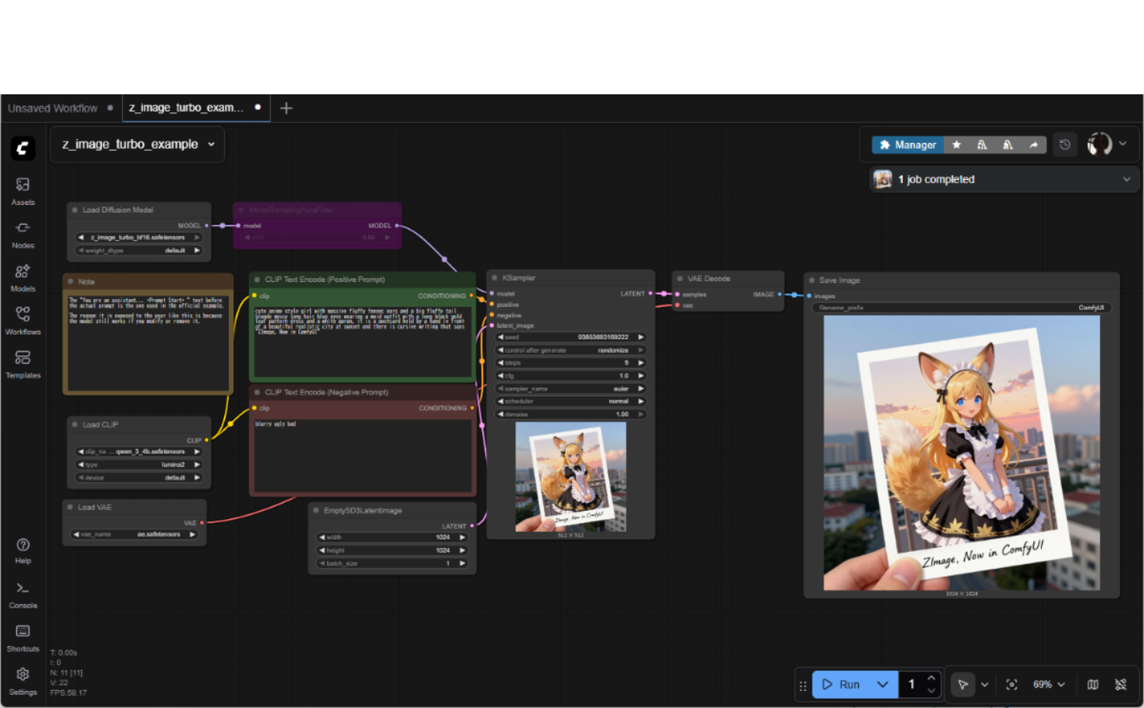1144x708 pixels.
Task: Increment the KSampler seed value
Action: [x=641, y=338]
